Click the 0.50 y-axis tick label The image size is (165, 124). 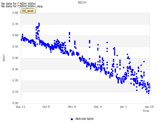[x=15, y=47]
